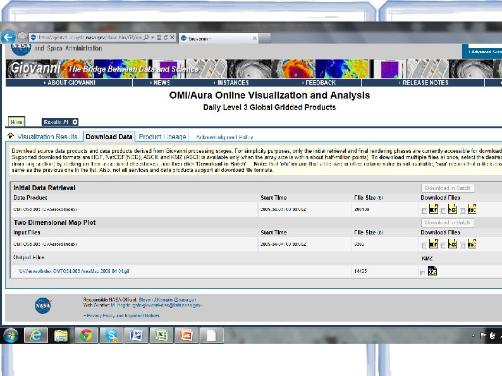Viewport: 502px width, 376px height.
Task: Open the INSTANCES menu item
Action: (231, 83)
